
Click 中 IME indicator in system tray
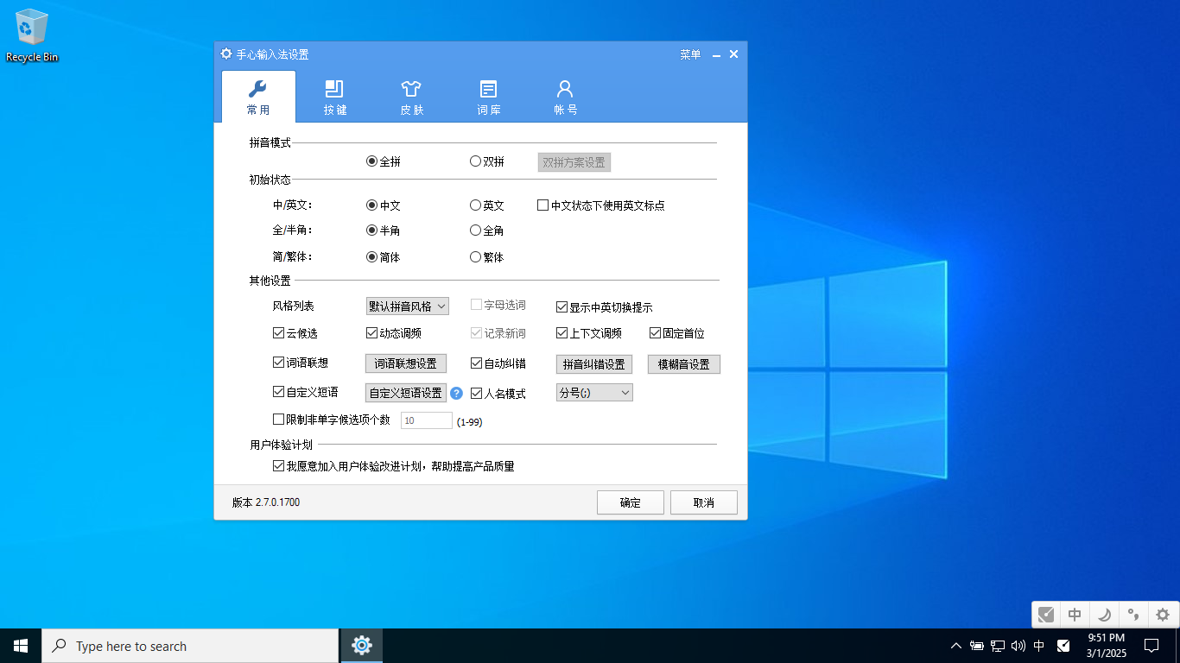(x=1039, y=646)
